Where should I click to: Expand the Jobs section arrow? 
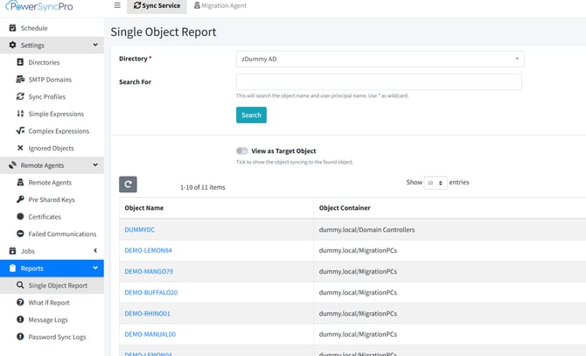[x=95, y=251]
